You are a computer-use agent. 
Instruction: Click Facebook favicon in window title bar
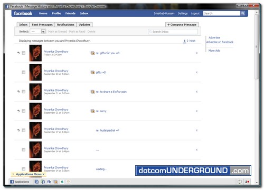pyautogui.click(x=7, y=6)
